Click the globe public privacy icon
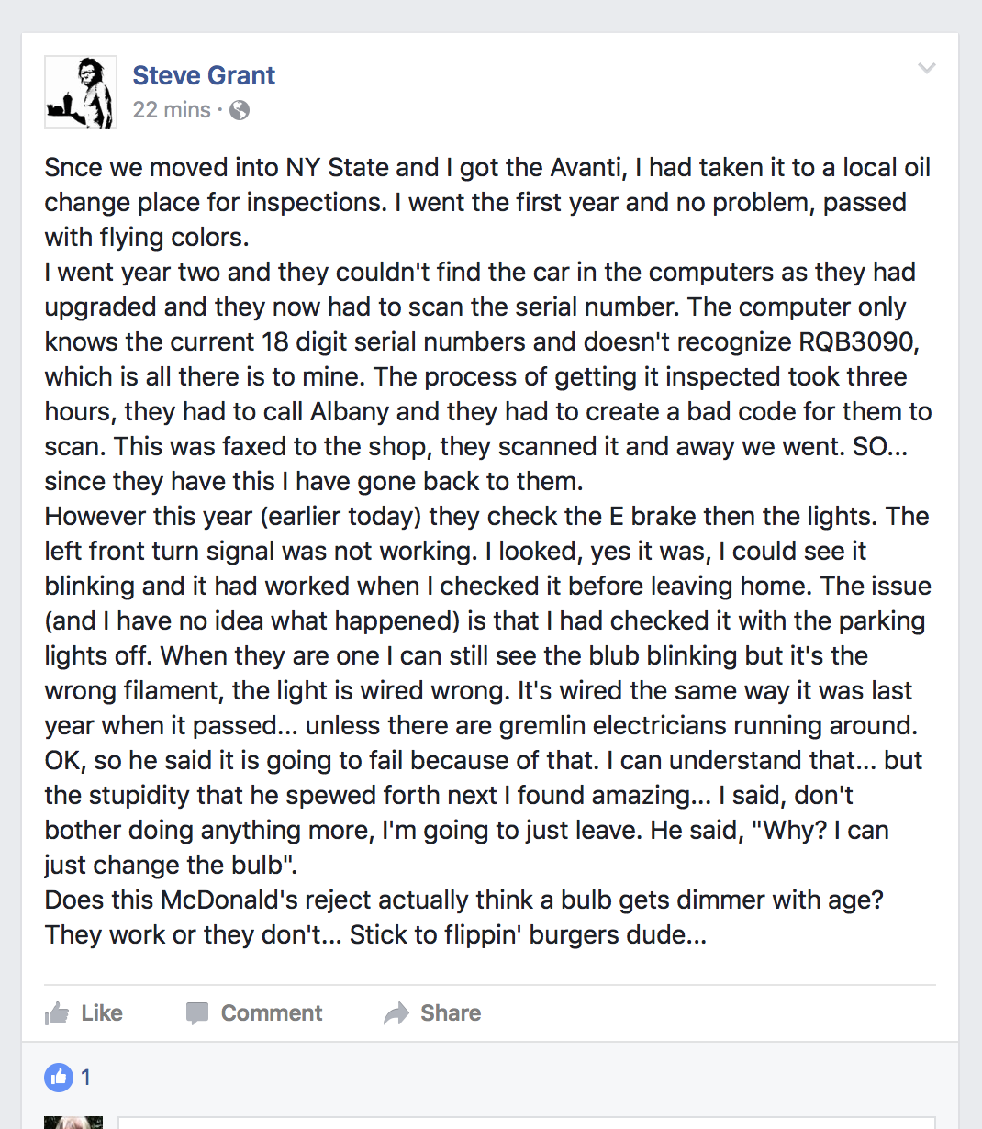This screenshot has height=1129, width=982. 240,110
